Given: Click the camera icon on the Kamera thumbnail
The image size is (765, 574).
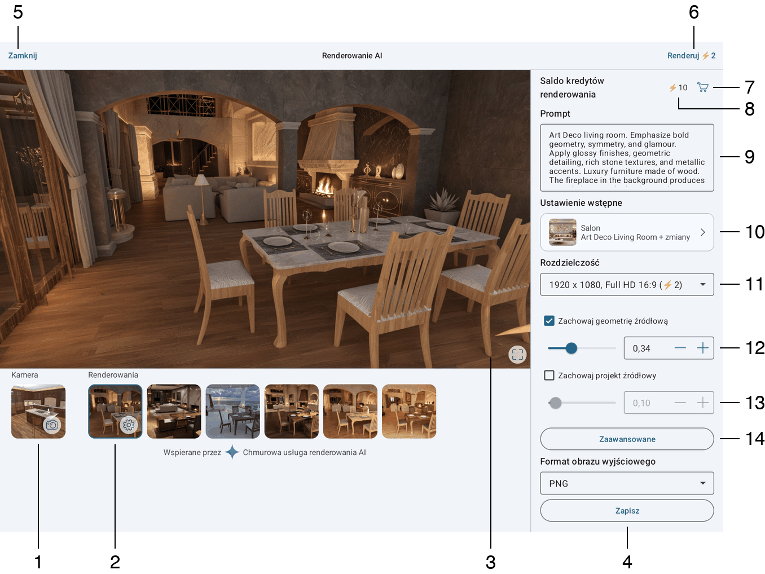Looking at the screenshot, I should (52, 425).
